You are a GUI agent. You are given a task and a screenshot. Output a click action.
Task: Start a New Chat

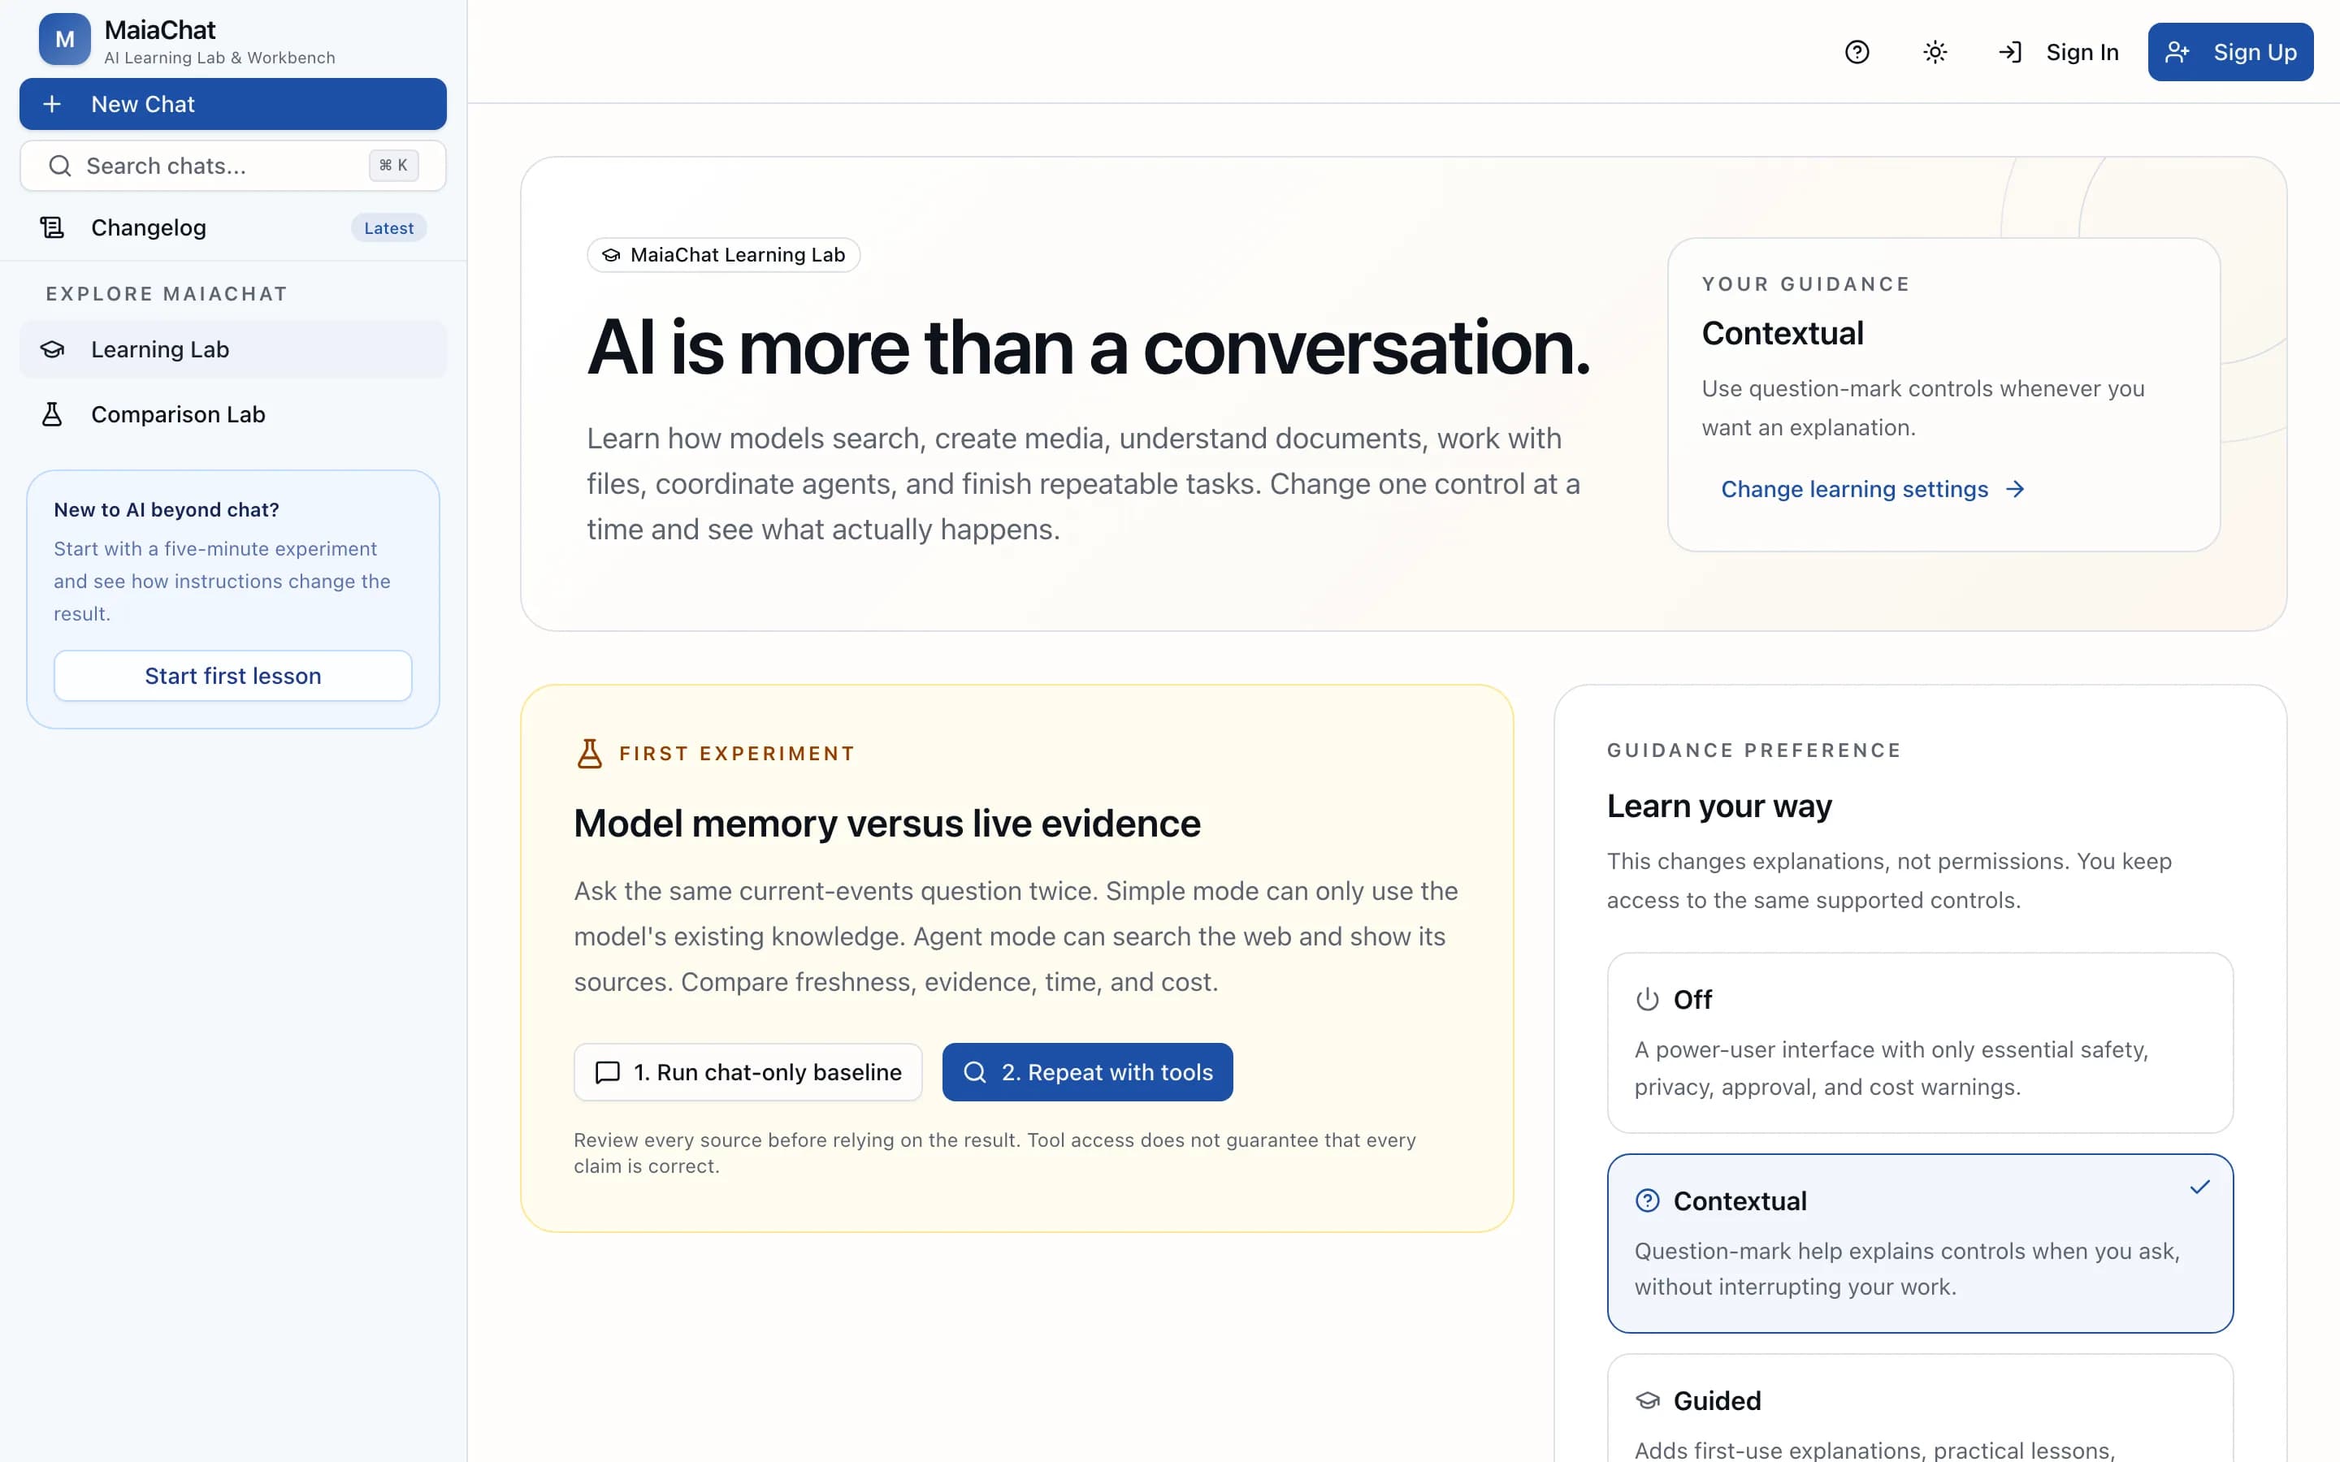(x=233, y=103)
